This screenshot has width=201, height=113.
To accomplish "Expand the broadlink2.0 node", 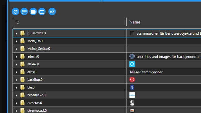I will coord(16,95).
